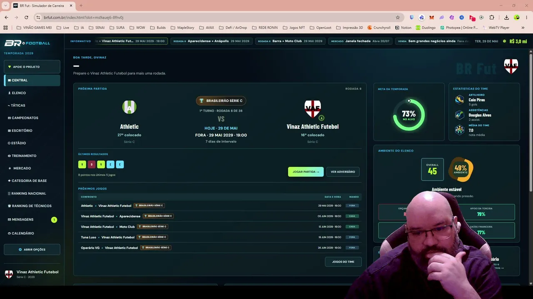Click the Média do Time icon
Viewport: 533px width, 299px height.
tap(460, 130)
